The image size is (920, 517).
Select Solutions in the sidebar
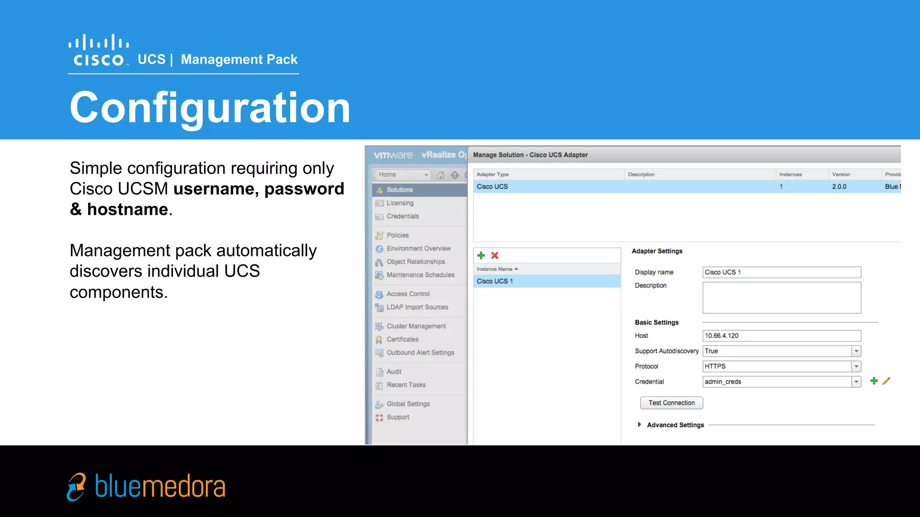coord(420,190)
